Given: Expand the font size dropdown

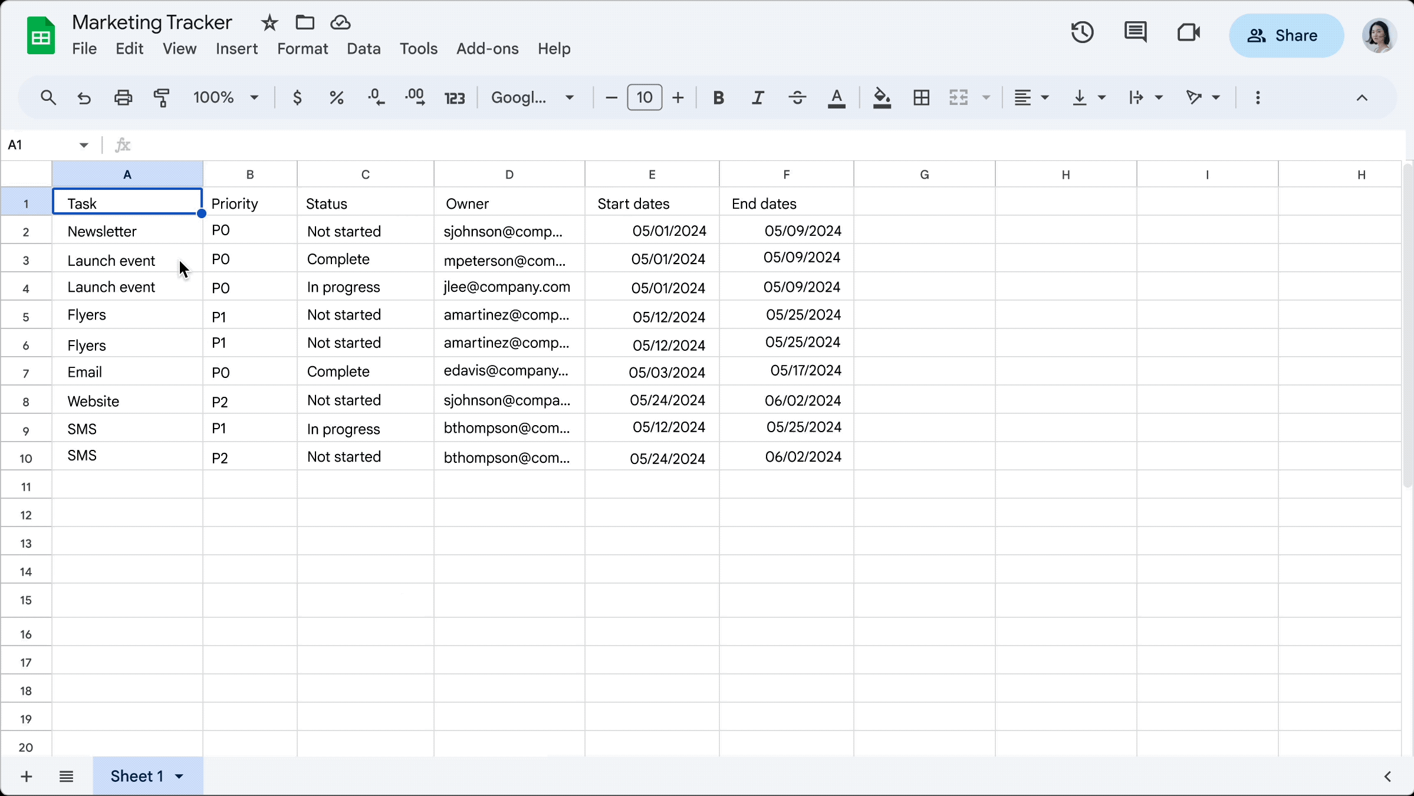Looking at the screenshot, I should pyautogui.click(x=644, y=97).
